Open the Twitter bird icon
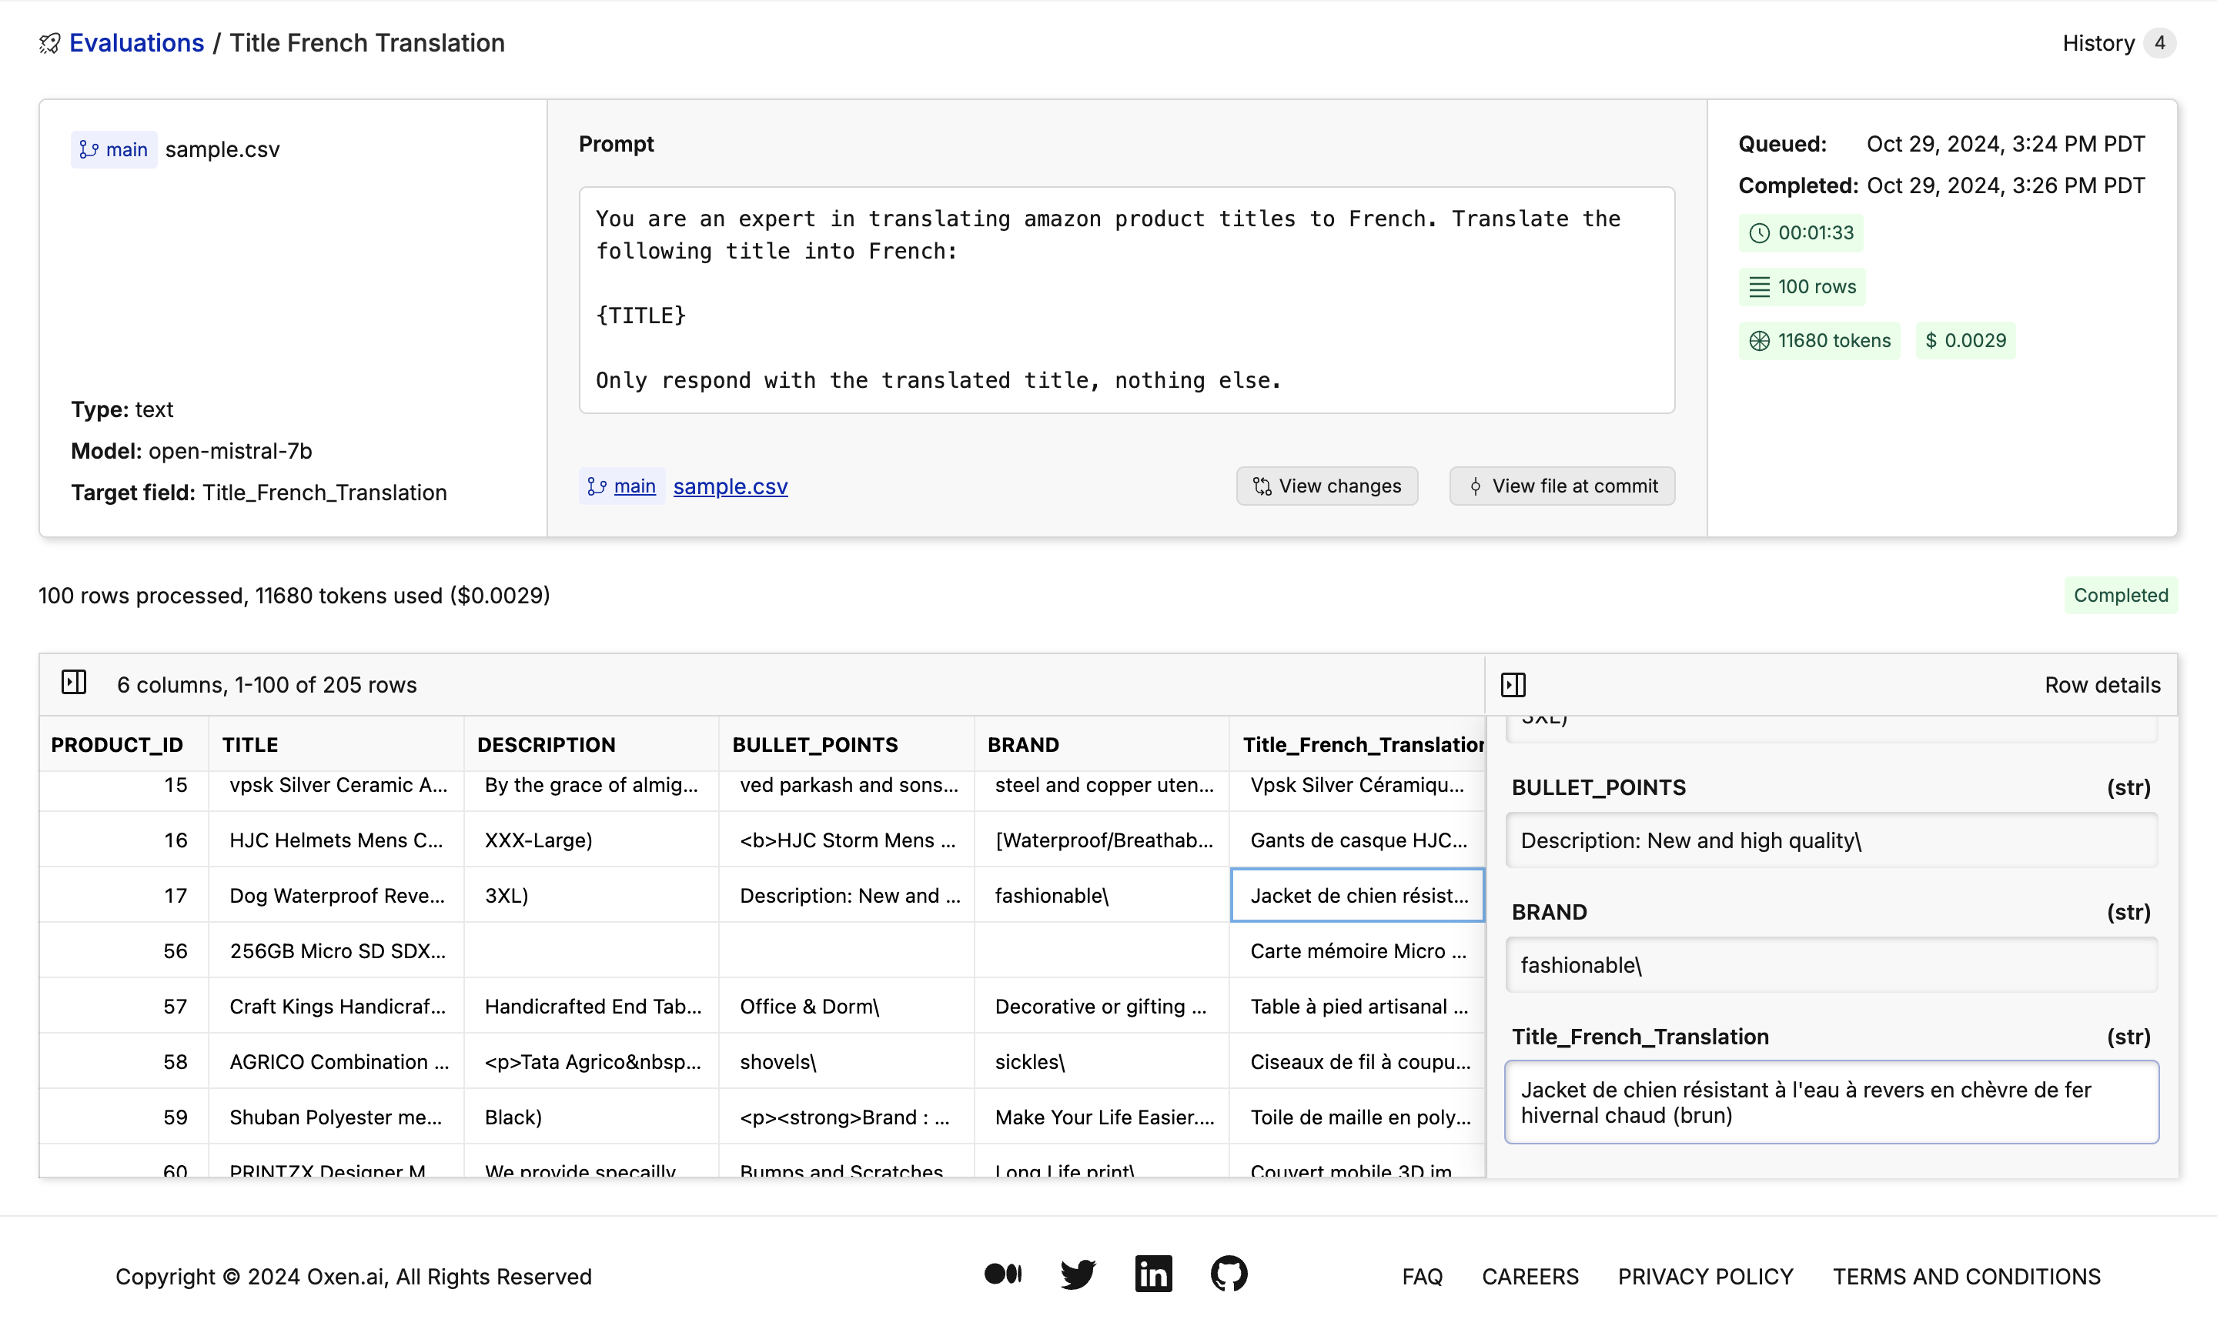The width and height of the screenshot is (2217, 1336). click(x=1077, y=1274)
